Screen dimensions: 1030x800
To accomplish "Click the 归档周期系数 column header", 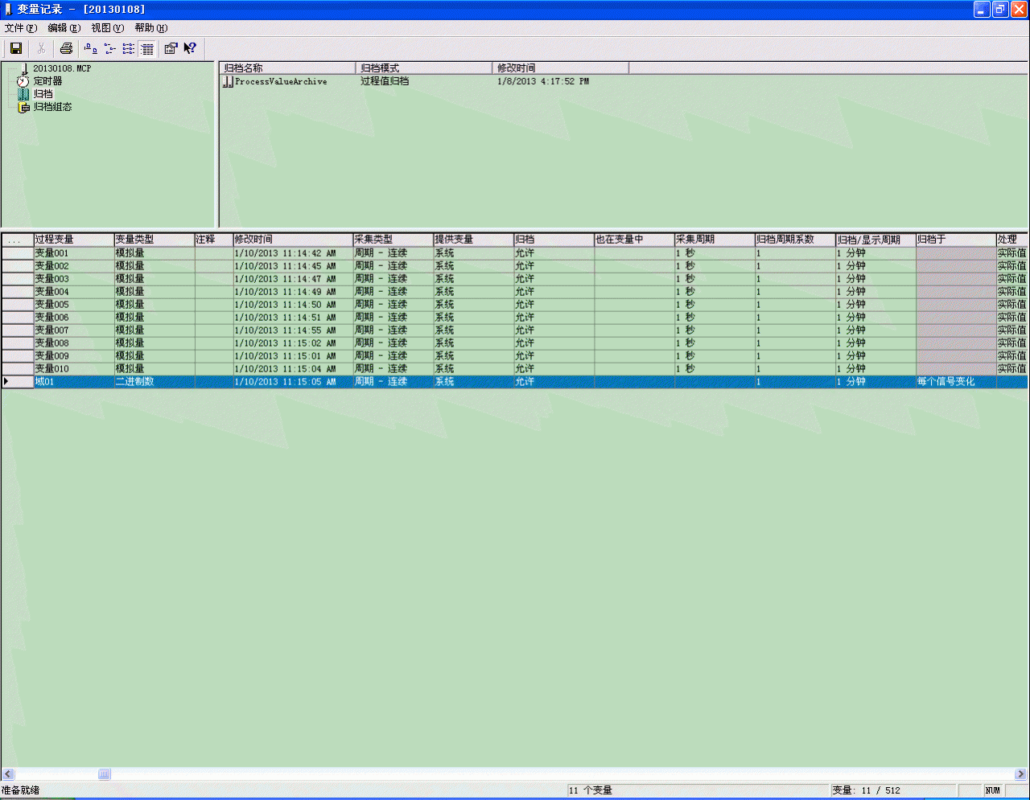I will (x=795, y=239).
